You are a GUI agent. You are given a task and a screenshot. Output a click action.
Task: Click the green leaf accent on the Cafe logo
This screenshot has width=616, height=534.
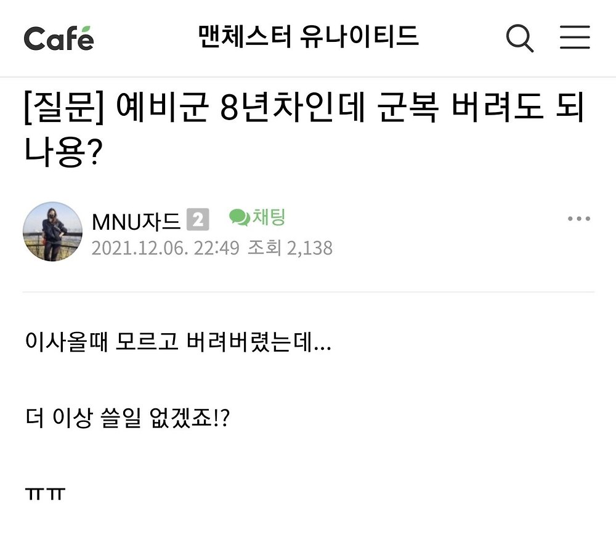click(x=86, y=29)
